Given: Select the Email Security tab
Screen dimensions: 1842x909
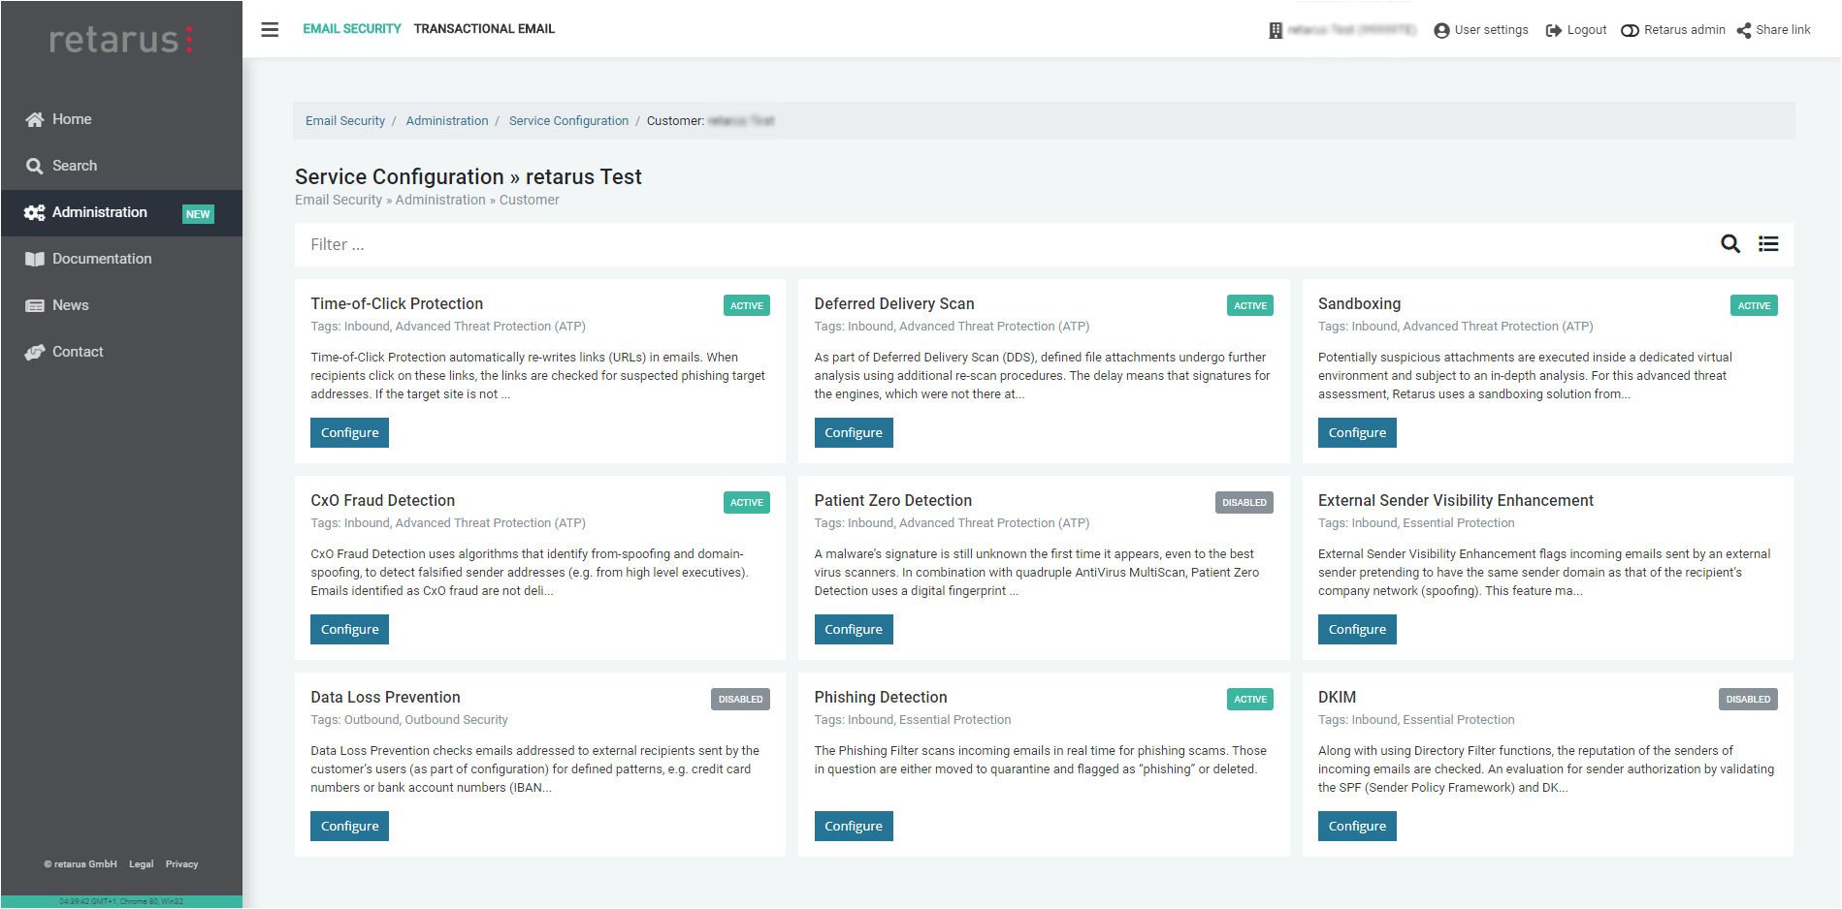Looking at the screenshot, I should point(351,29).
